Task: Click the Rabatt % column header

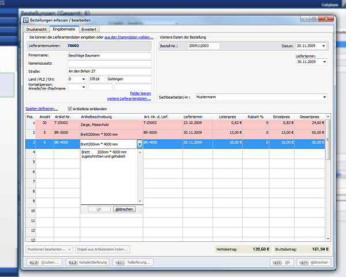Action: (x=255, y=117)
